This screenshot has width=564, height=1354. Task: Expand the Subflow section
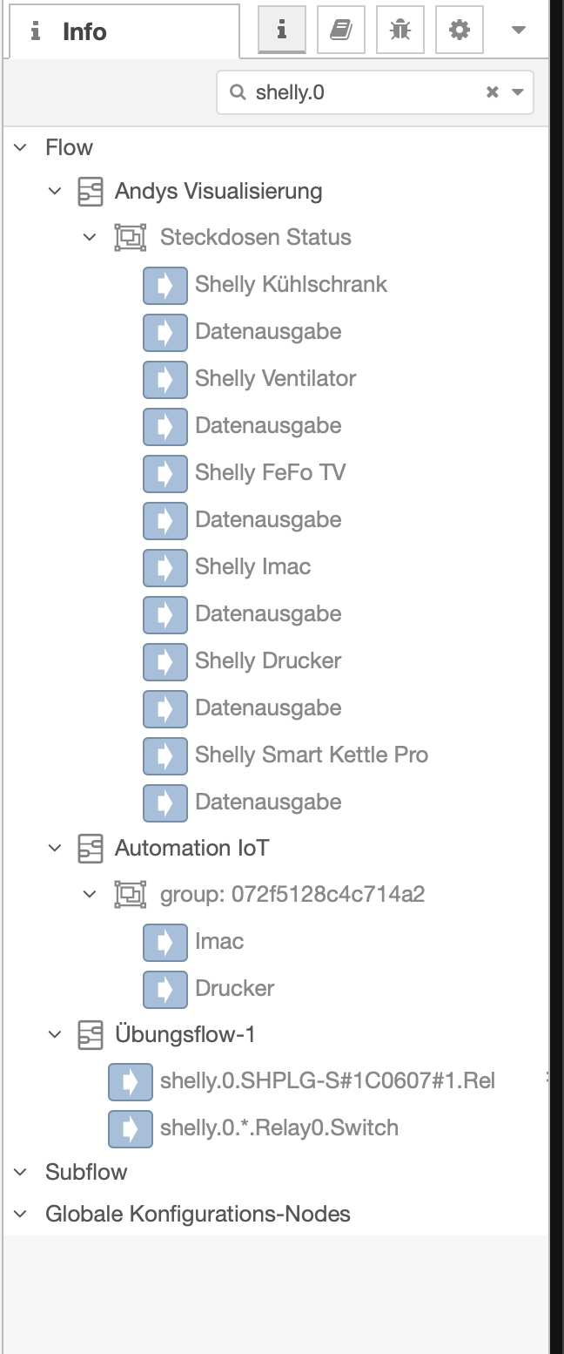tap(21, 1173)
